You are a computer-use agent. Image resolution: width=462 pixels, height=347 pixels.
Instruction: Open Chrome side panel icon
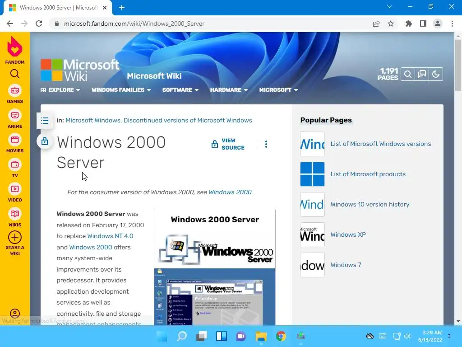(423, 23)
